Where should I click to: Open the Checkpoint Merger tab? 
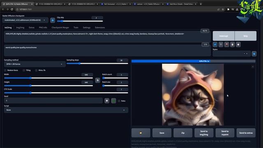click(x=60, y=28)
